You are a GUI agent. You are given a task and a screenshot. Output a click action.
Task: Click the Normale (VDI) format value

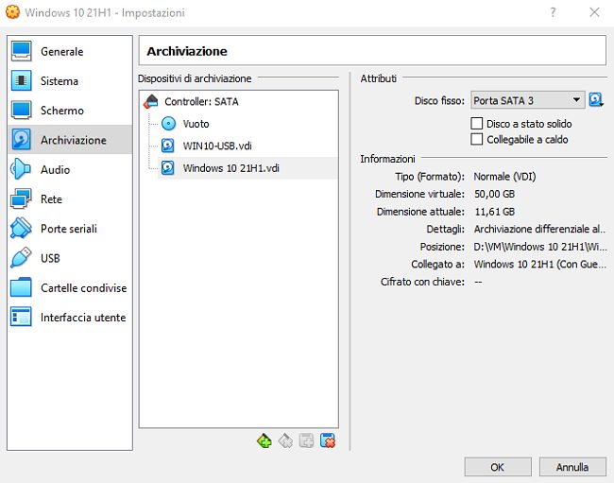[x=504, y=177]
